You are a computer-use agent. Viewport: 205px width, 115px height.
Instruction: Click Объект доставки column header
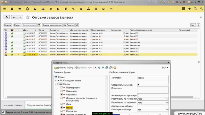(100, 30)
